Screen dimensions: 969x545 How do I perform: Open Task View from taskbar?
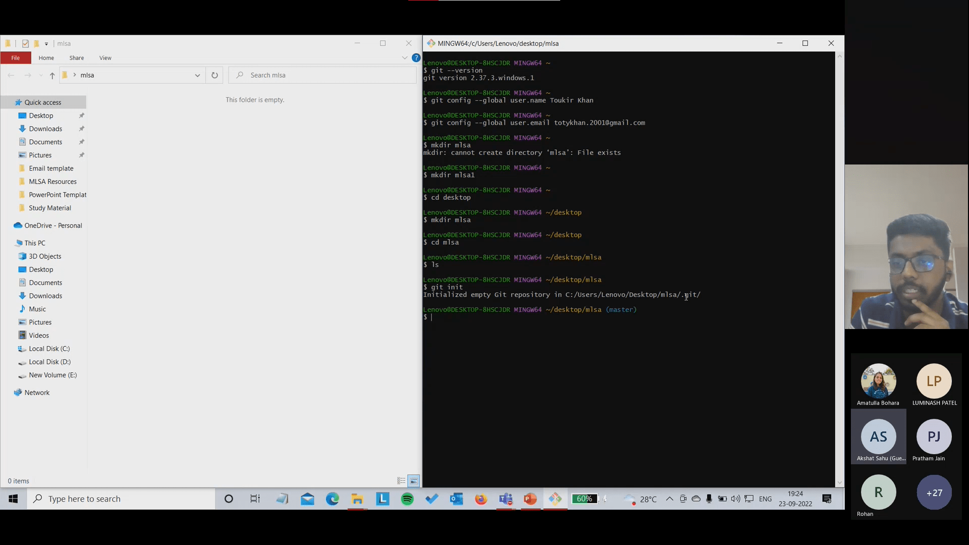click(255, 499)
